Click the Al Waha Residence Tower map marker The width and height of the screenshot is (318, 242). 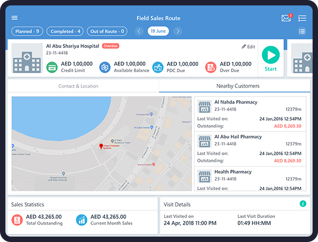tap(112, 141)
